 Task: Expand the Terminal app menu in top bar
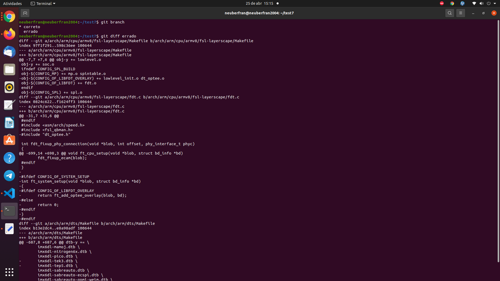[43, 3]
